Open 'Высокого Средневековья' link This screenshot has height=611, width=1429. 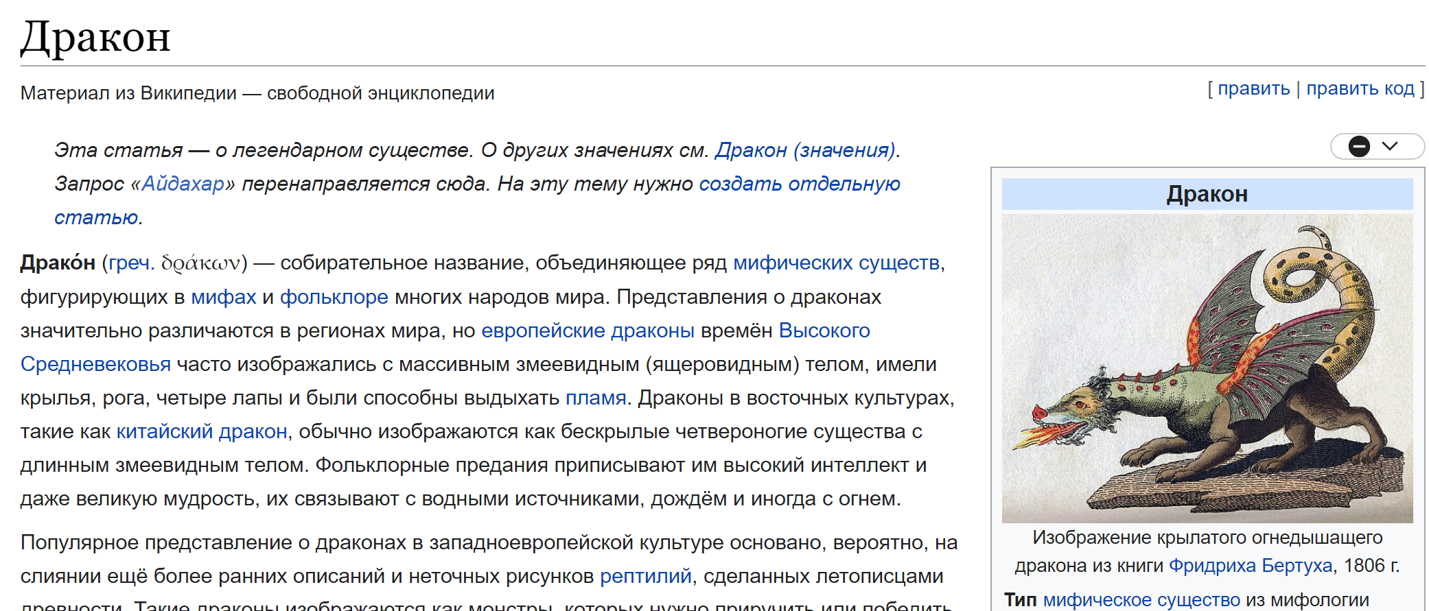(x=824, y=331)
